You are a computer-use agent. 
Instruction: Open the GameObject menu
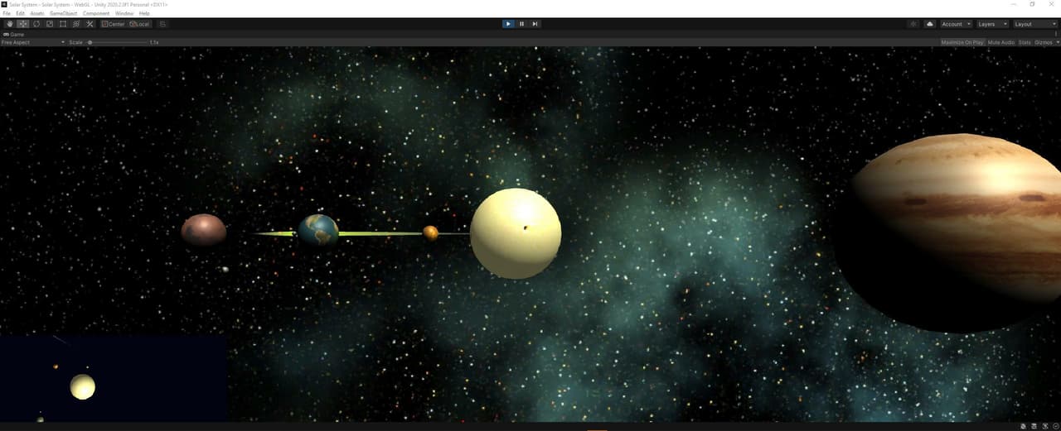64,14
